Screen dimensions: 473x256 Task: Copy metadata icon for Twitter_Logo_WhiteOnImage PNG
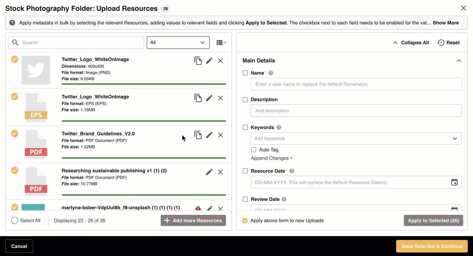coord(198,61)
